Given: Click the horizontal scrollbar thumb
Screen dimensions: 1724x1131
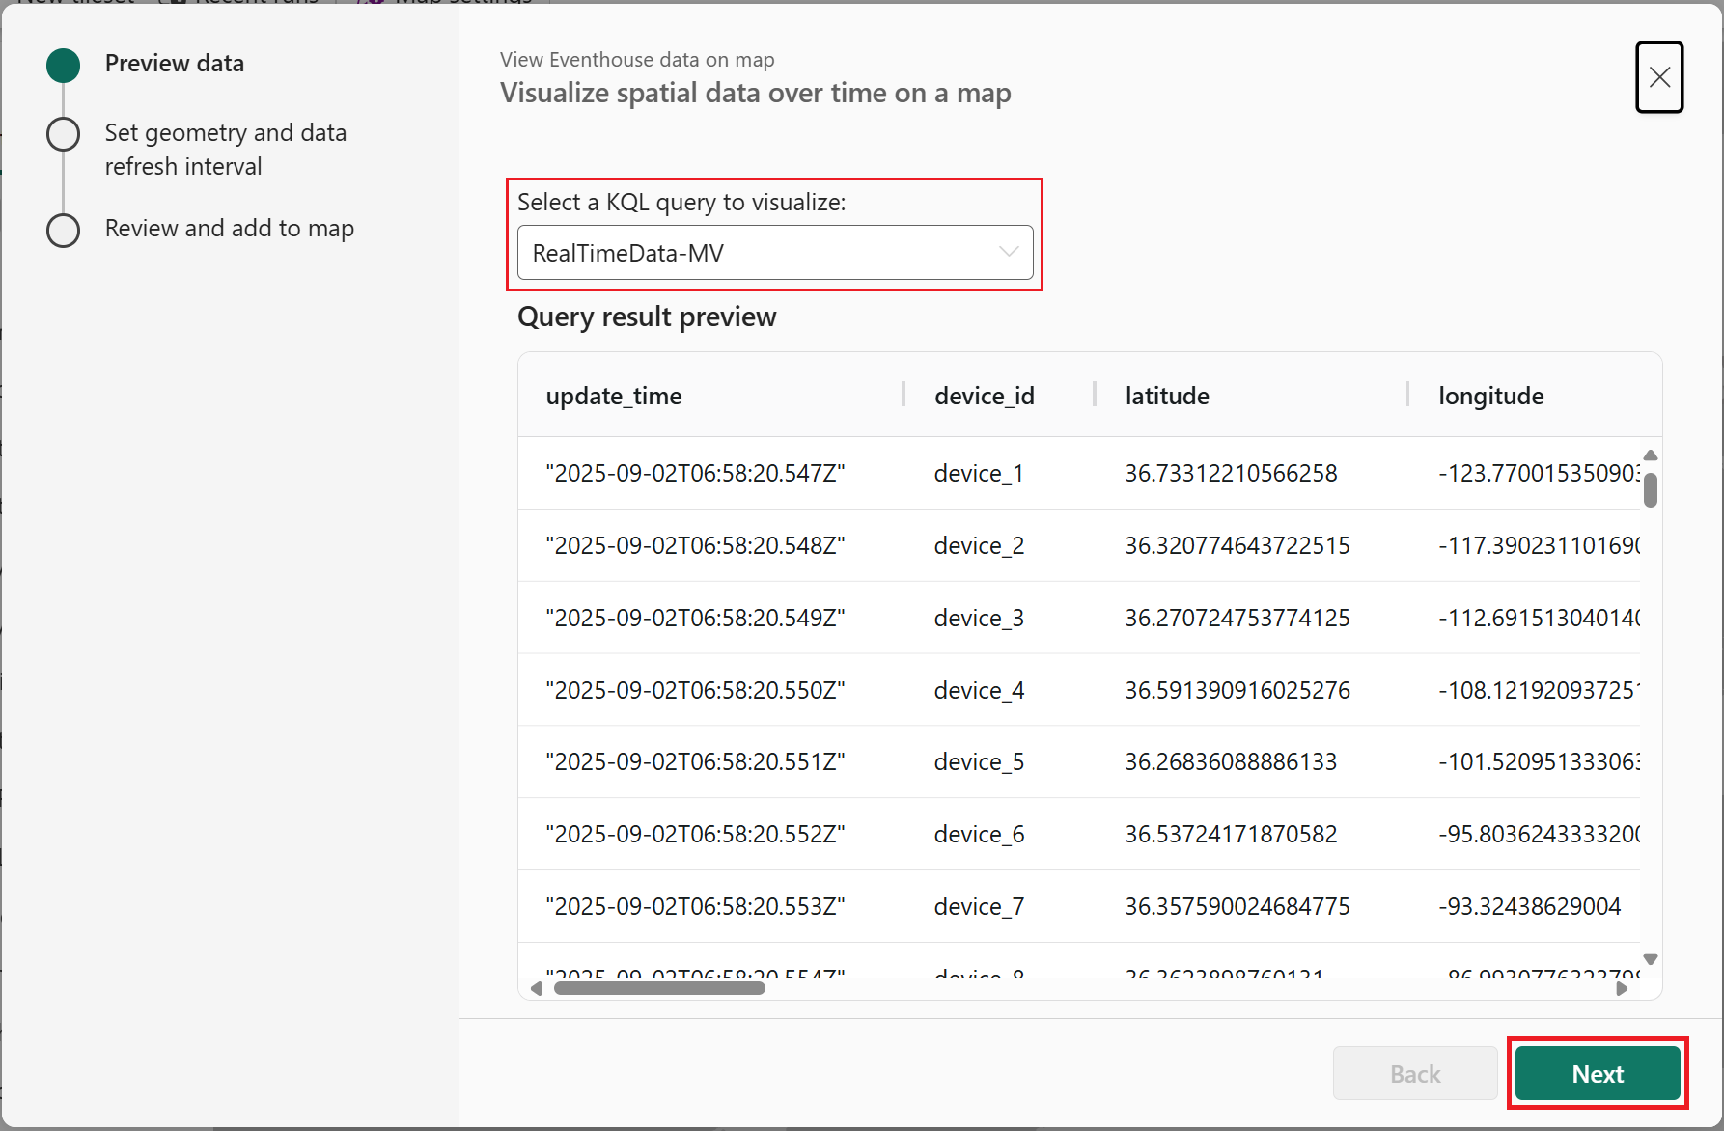Looking at the screenshot, I should click(x=659, y=988).
